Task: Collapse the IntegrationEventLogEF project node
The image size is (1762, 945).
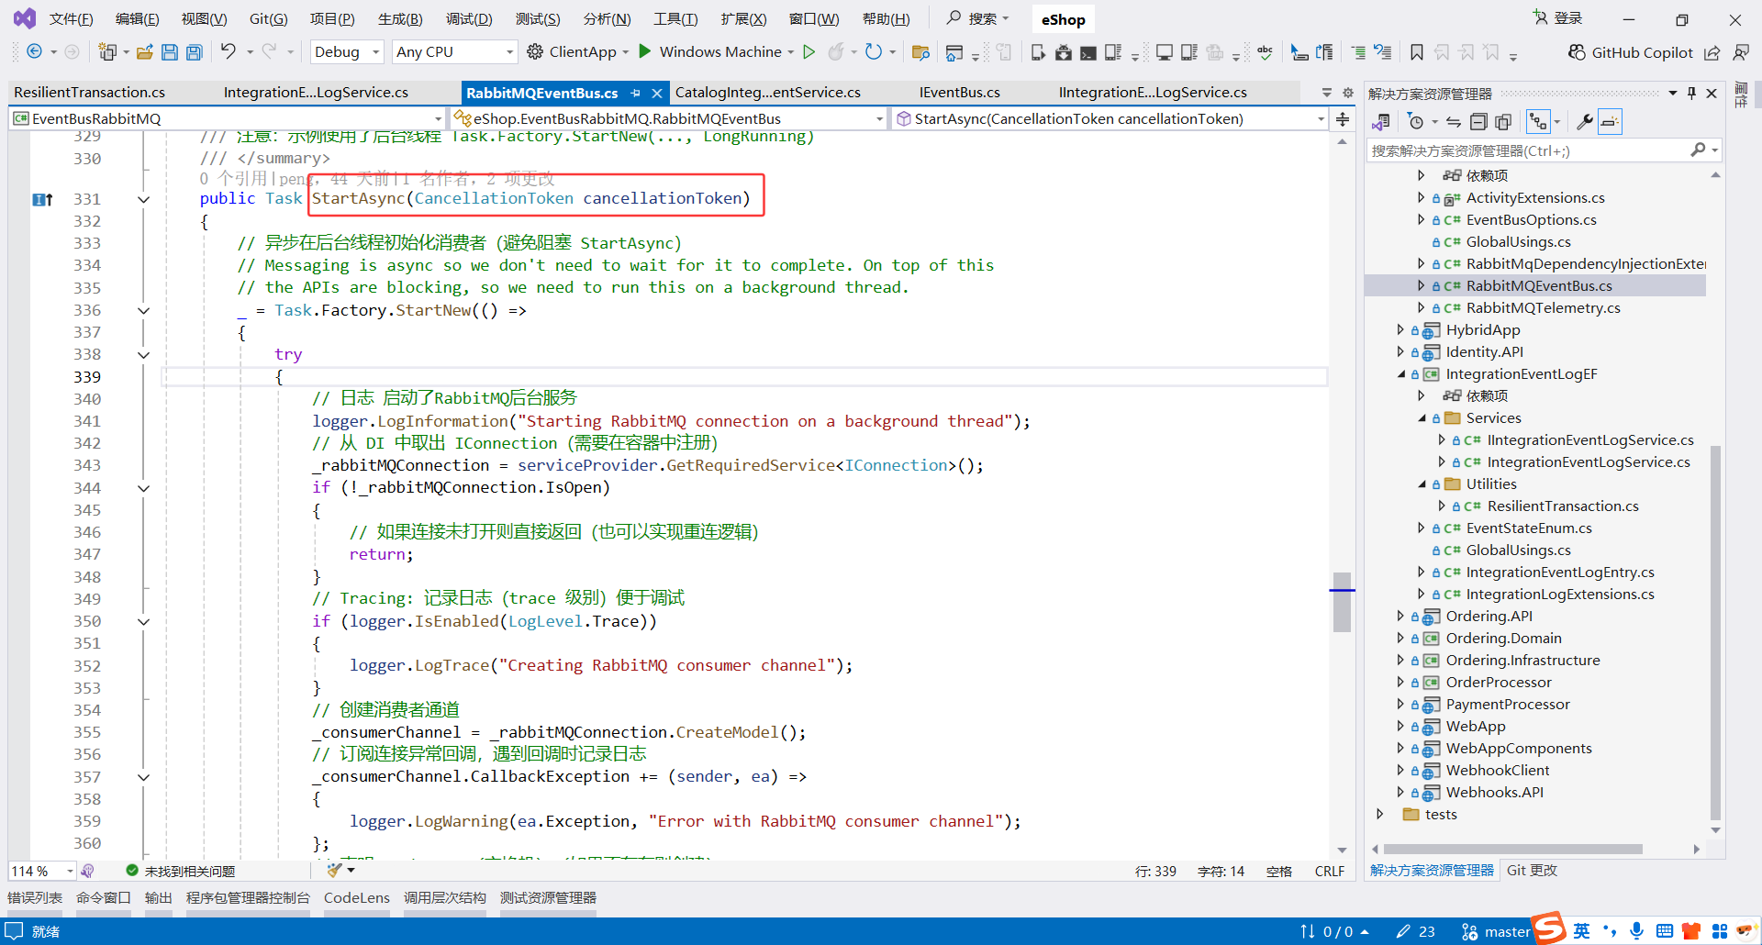Action: coord(1401,374)
